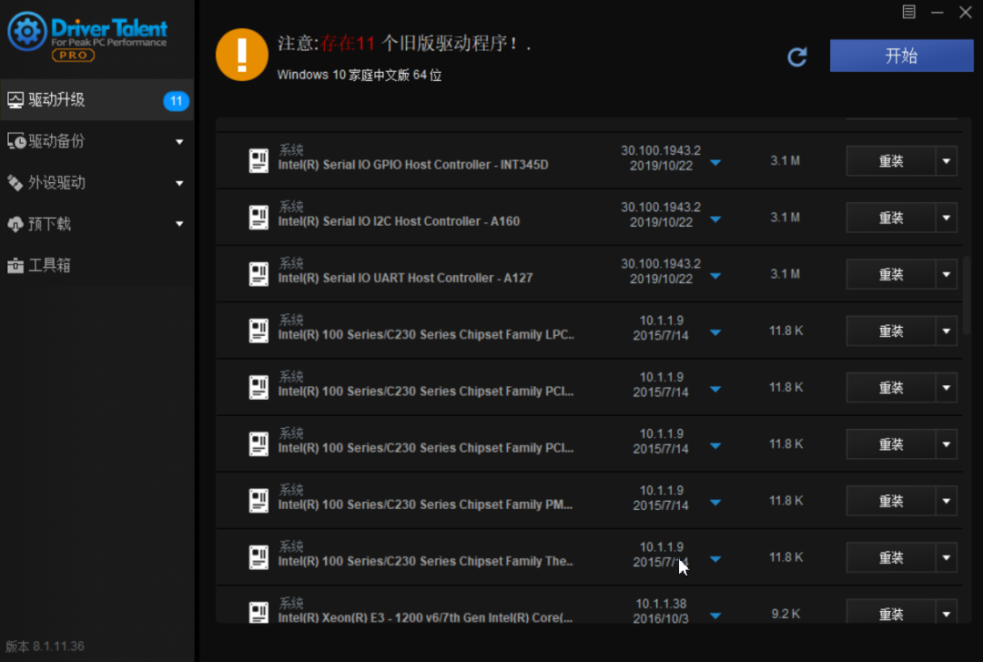Viewport: 983px width, 662px height.
Task: Click the Driver Talent logo
Action: [x=87, y=36]
